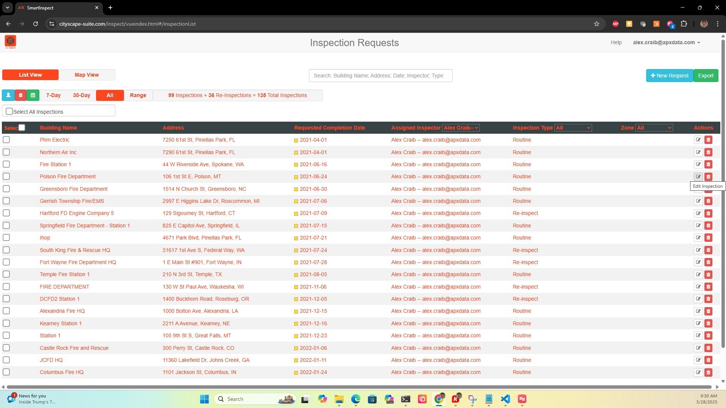Open the Zone dropdown
The width and height of the screenshot is (726, 408).
[654, 128]
